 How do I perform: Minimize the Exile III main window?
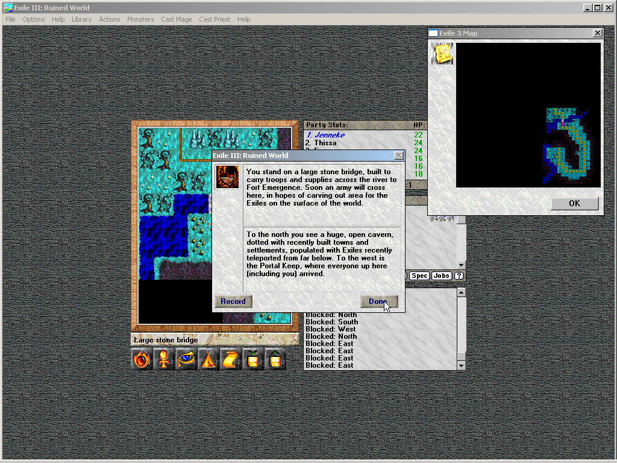(x=587, y=7)
